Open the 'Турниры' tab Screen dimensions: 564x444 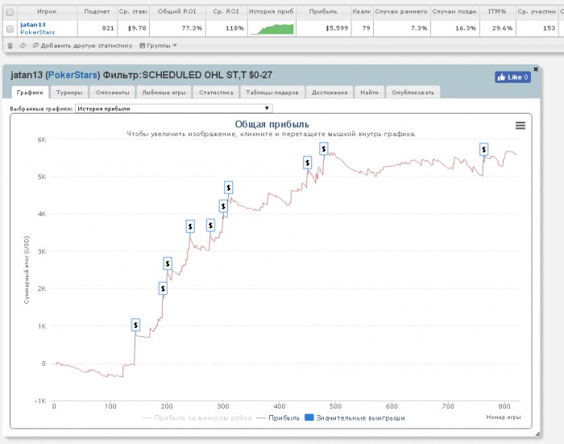pos(68,93)
